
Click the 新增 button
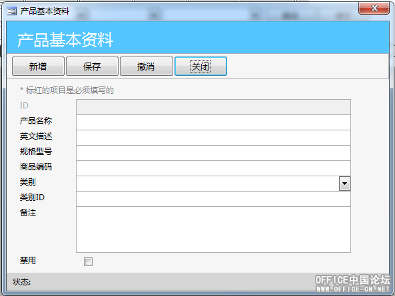click(38, 67)
